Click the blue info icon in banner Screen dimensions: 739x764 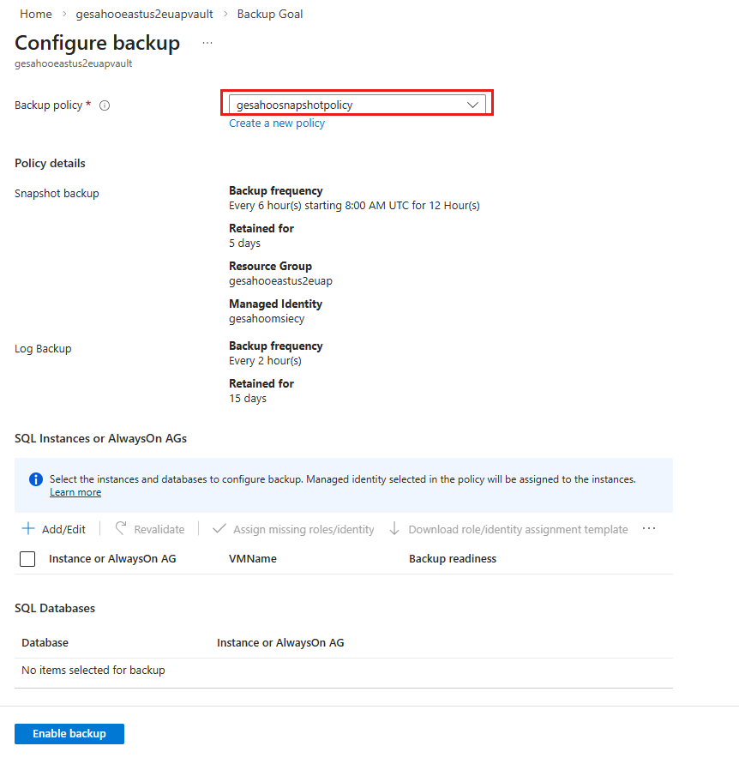pos(36,479)
